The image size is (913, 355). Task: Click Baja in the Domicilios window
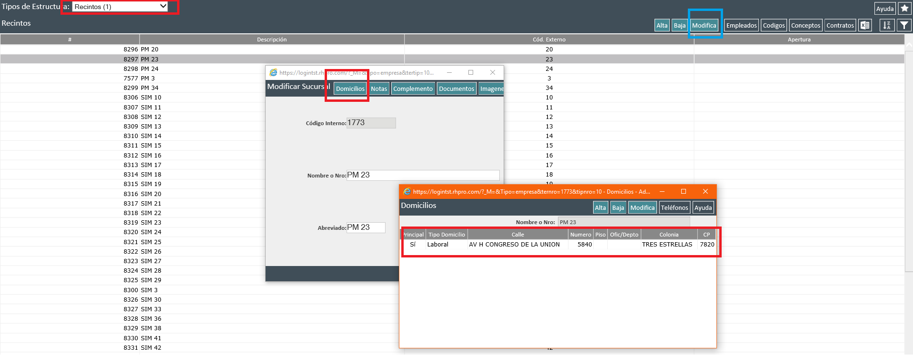pos(618,207)
